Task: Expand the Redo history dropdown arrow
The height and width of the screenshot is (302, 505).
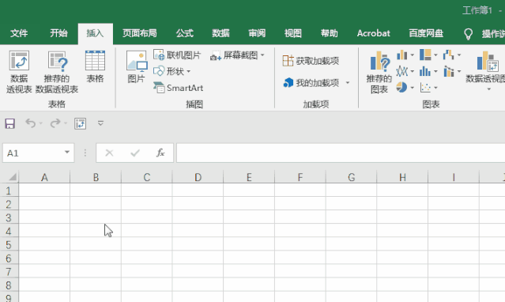Action: 66,123
